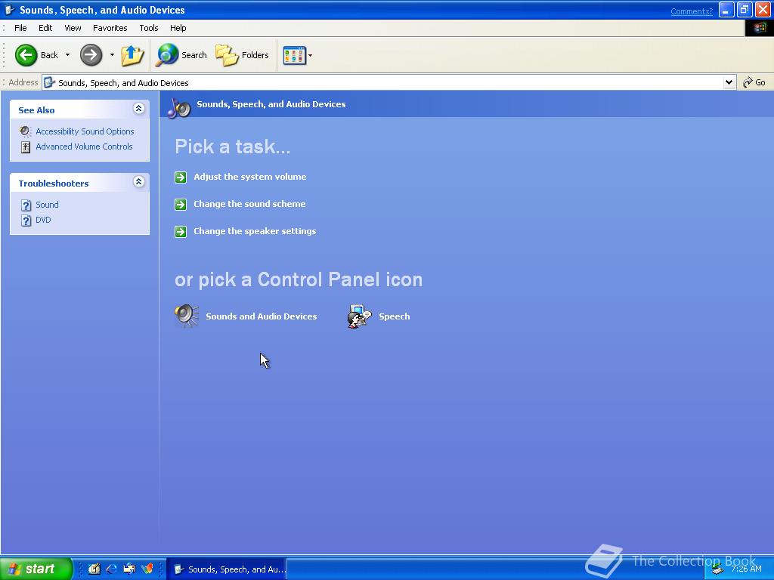Open the Views dropdown arrow
Image resolution: width=774 pixels, height=580 pixels.
click(310, 55)
